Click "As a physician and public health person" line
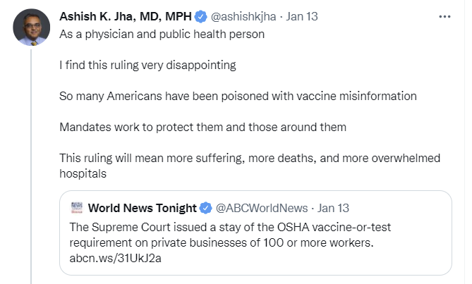Viewport: 472px width, 284px height. point(162,34)
